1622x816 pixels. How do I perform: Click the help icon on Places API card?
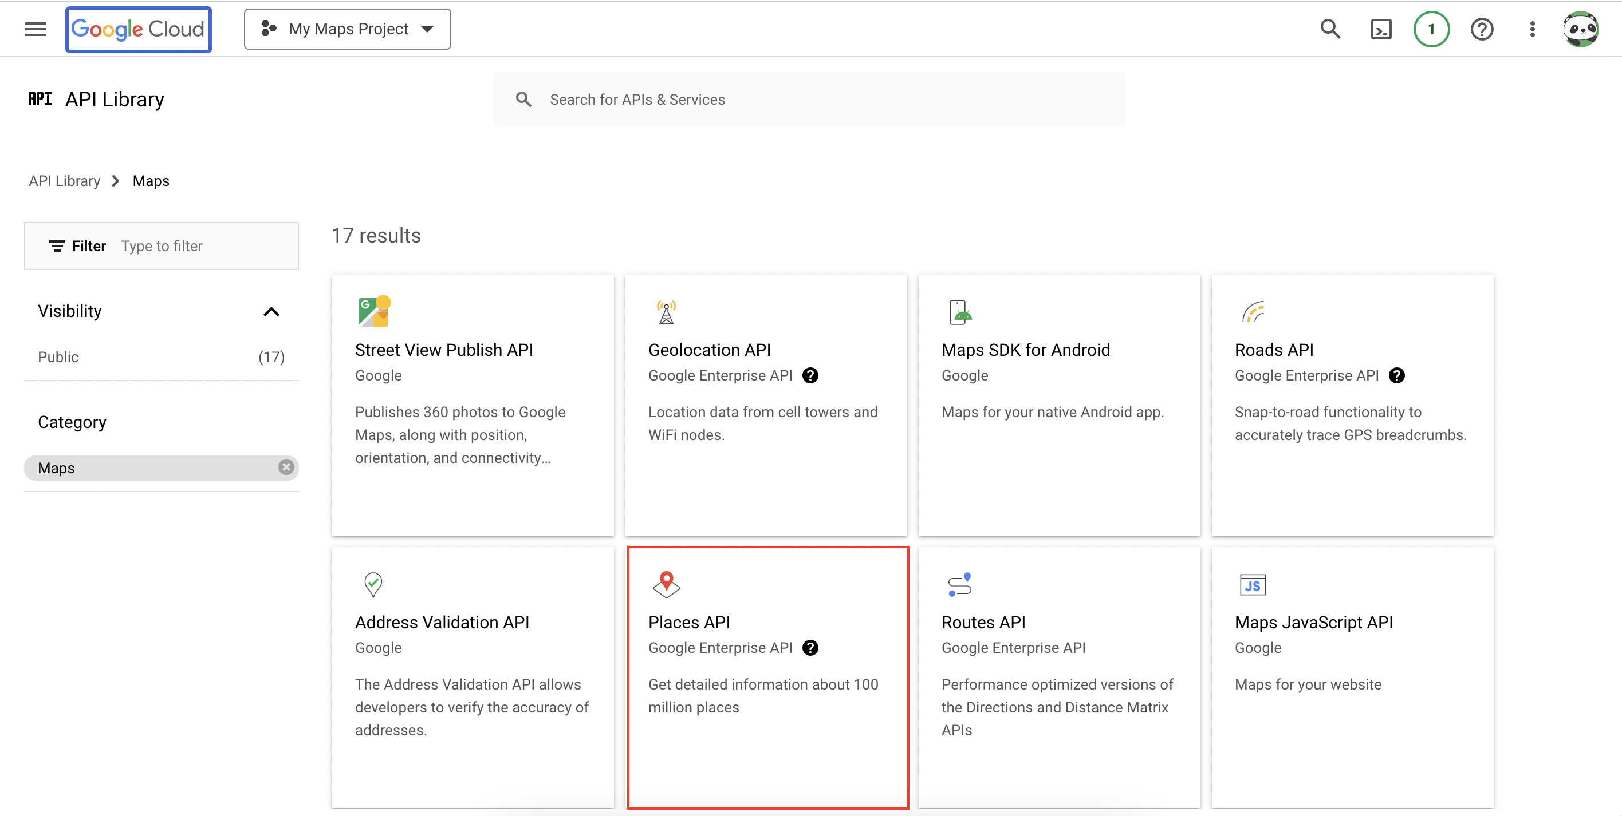810,648
